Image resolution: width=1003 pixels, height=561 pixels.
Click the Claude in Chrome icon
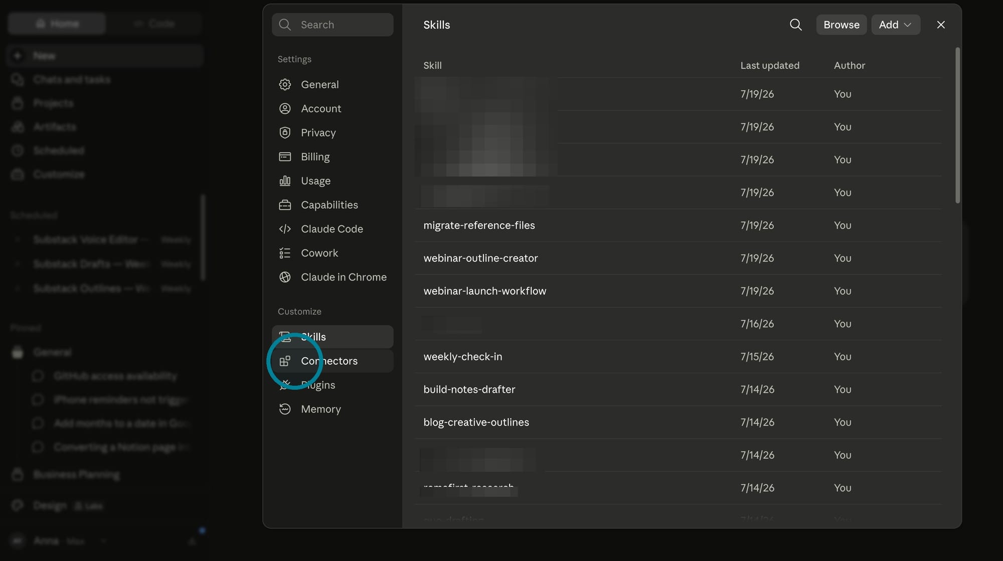285,277
